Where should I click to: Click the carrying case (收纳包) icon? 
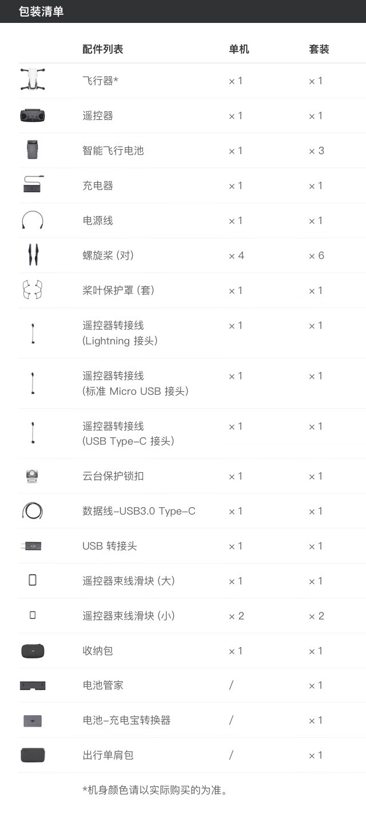(x=33, y=651)
